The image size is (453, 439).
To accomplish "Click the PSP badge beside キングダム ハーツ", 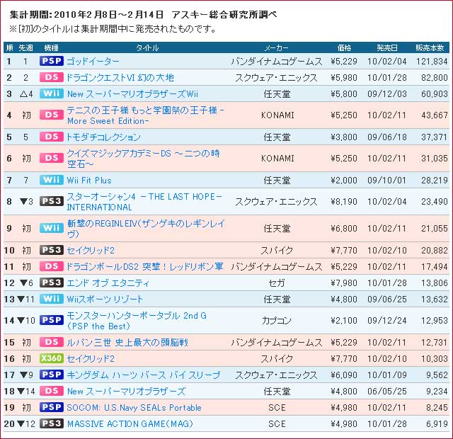I will click(x=52, y=375).
